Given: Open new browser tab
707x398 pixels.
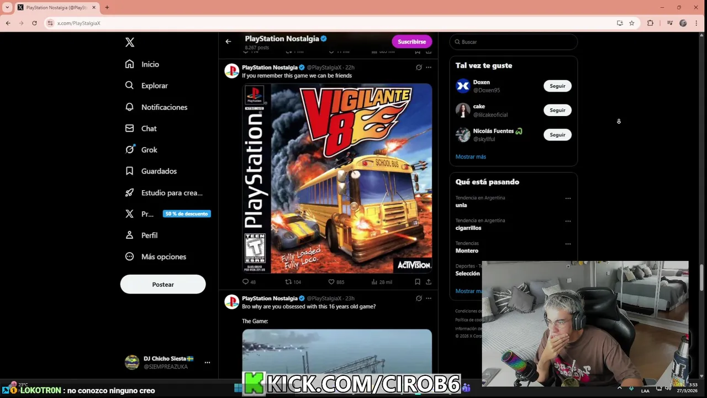Looking at the screenshot, I should [x=107, y=7].
